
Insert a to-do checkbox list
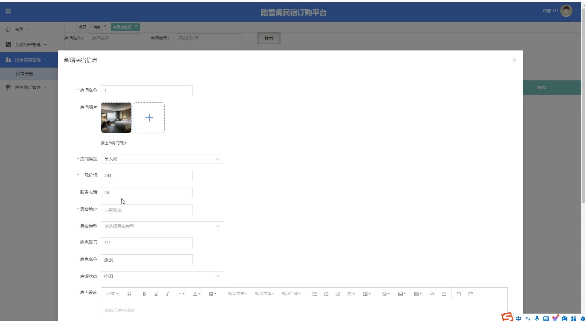[338, 294]
